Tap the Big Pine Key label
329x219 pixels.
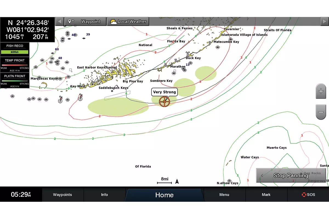pyautogui.click(x=133, y=81)
